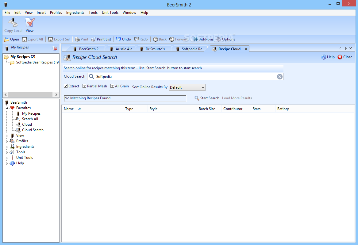358x245 pixels.
Task: Collapse the Favorites tree node
Action: (x=7, y=108)
